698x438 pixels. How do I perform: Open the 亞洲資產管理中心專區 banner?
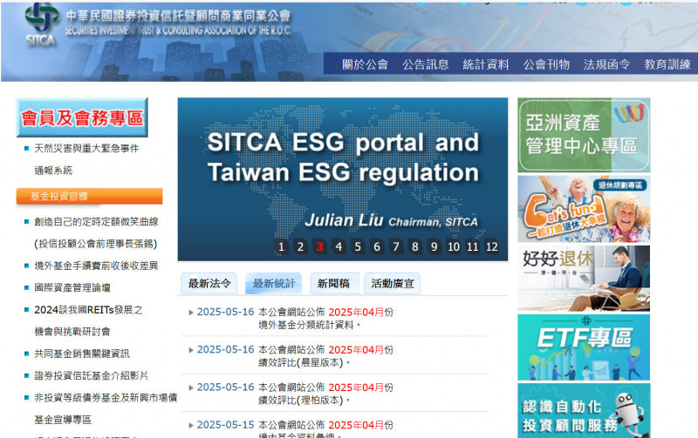[x=584, y=135]
